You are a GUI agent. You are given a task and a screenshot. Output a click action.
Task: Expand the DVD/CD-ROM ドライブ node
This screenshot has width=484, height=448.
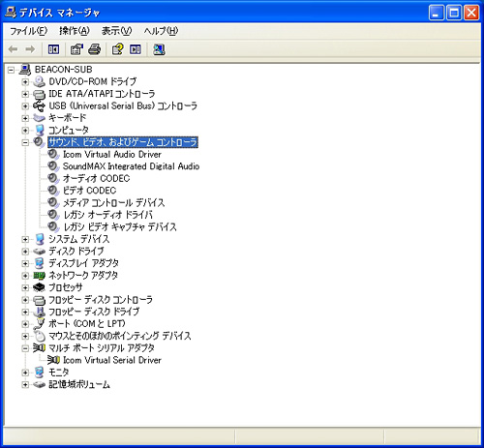(x=25, y=82)
